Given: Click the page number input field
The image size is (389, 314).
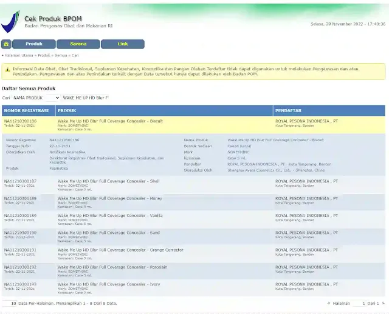Looking at the screenshot, I should pyautogui.click(x=359, y=303).
